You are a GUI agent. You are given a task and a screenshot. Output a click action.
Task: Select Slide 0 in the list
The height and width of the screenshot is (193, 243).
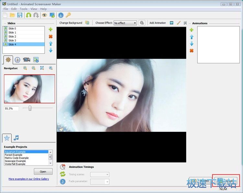pyautogui.click(x=24, y=28)
